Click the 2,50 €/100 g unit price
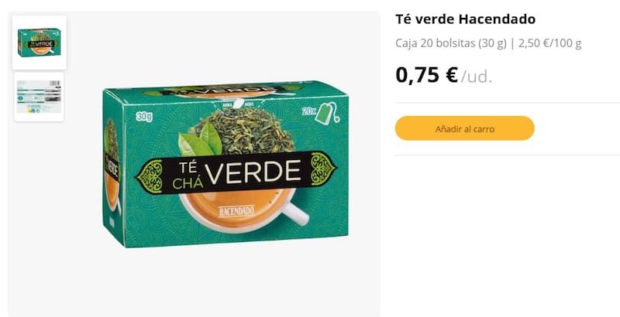The image size is (620, 317). coord(549,43)
